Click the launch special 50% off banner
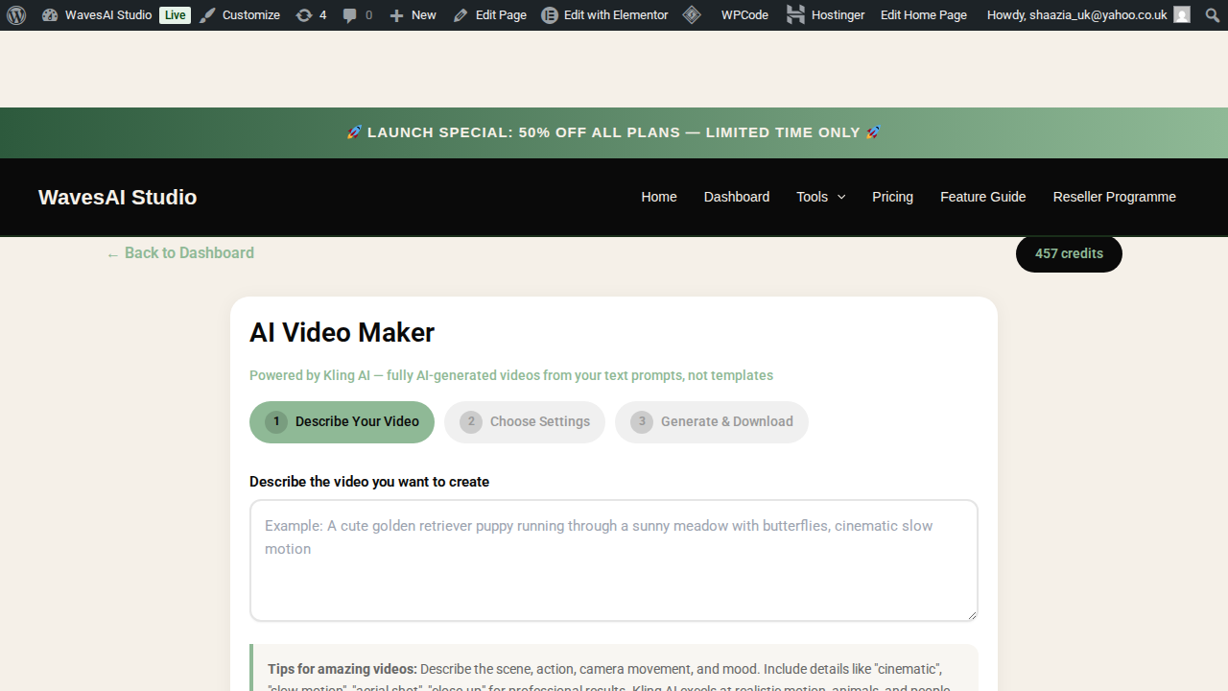 coord(614,132)
